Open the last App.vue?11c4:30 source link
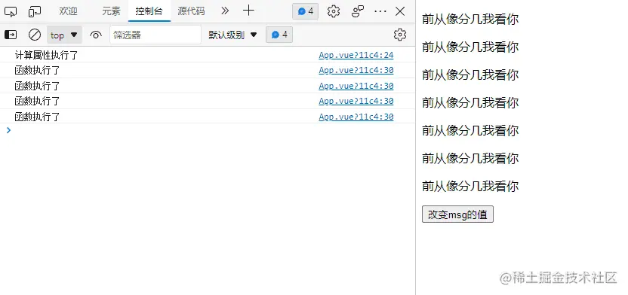The width and height of the screenshot is (628, 295). tap(356, 117)
